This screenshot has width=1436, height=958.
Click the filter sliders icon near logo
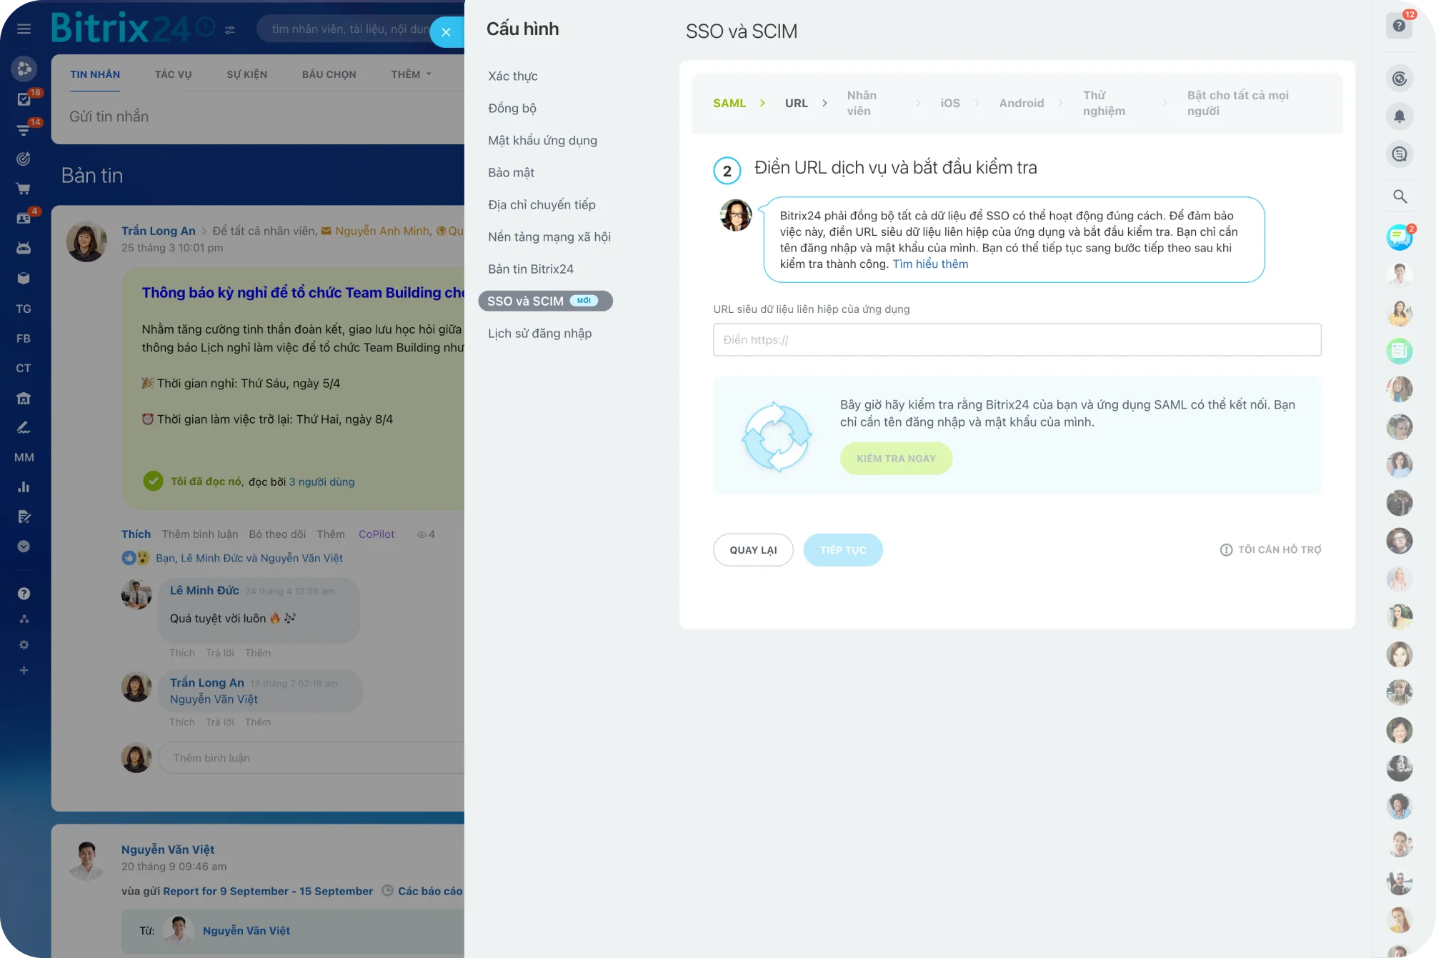230,30
